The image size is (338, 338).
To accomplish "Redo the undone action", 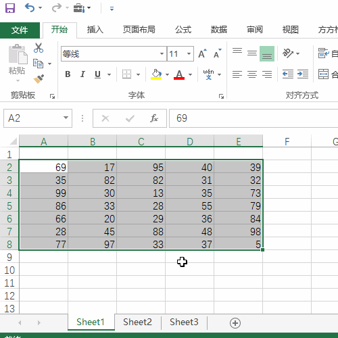I will [x=56, y=8].
